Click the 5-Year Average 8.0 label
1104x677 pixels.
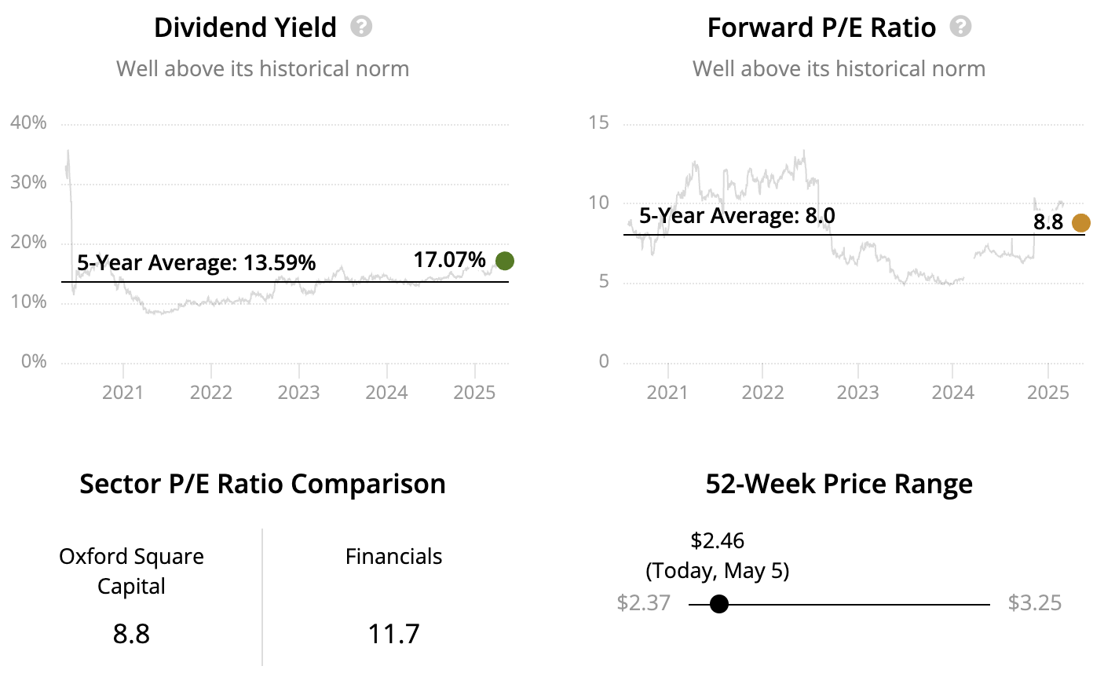pos(737,216)
